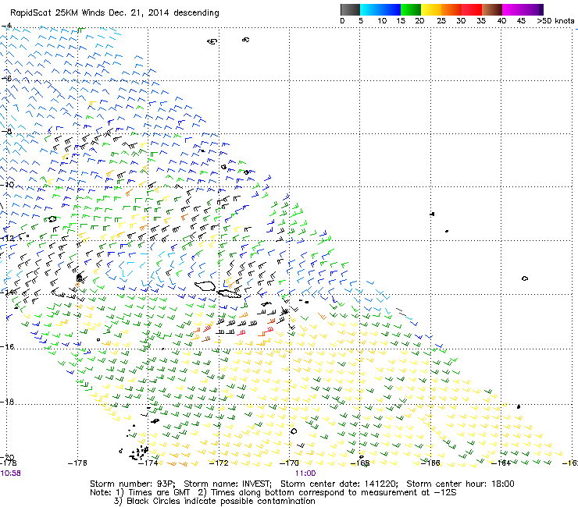Click the '-10' latitude axis label

point(7,184)
